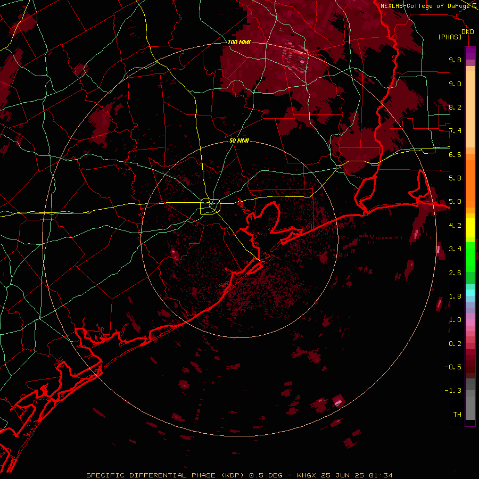The height and width of the screenshot is (479, 479).
Task: Click the yellow Houston beltway loop outline
Action: 210,207
